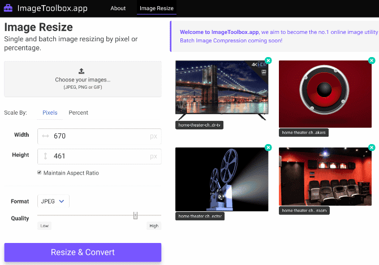379x265 pixels.
Task: Open the JPEG format dropdown
Action: coord(53,201)
